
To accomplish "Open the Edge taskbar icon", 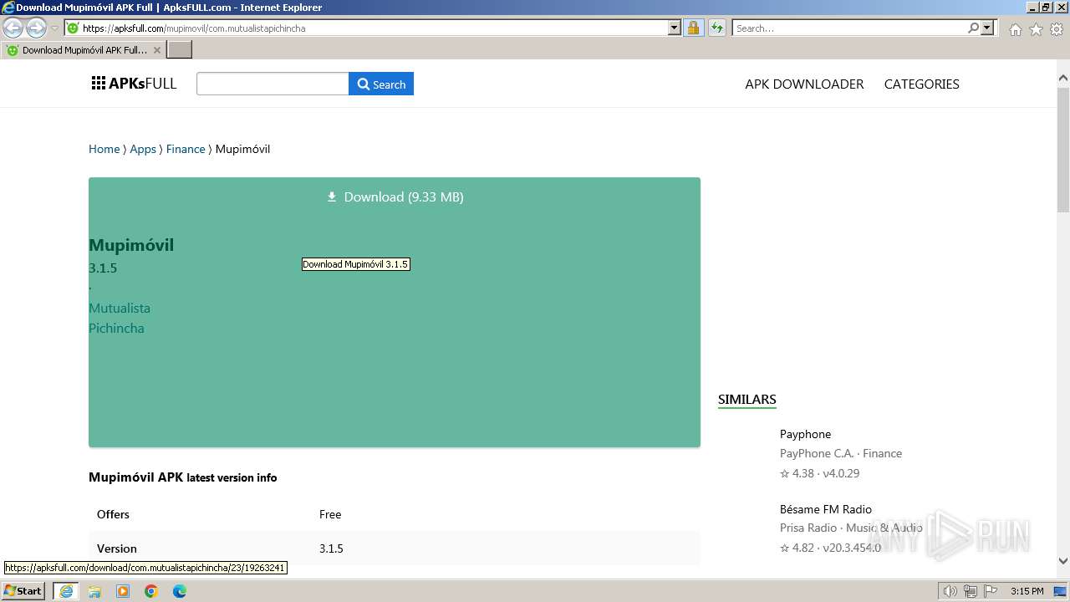I will (180, 591).
